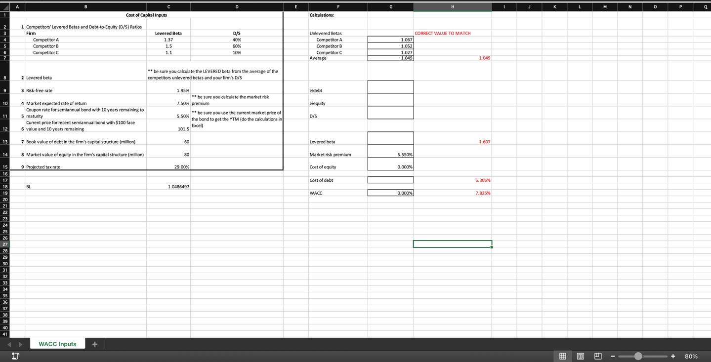Select the Competitor A levered beta 1.37

pyautogui.click(x=168, y=40)
